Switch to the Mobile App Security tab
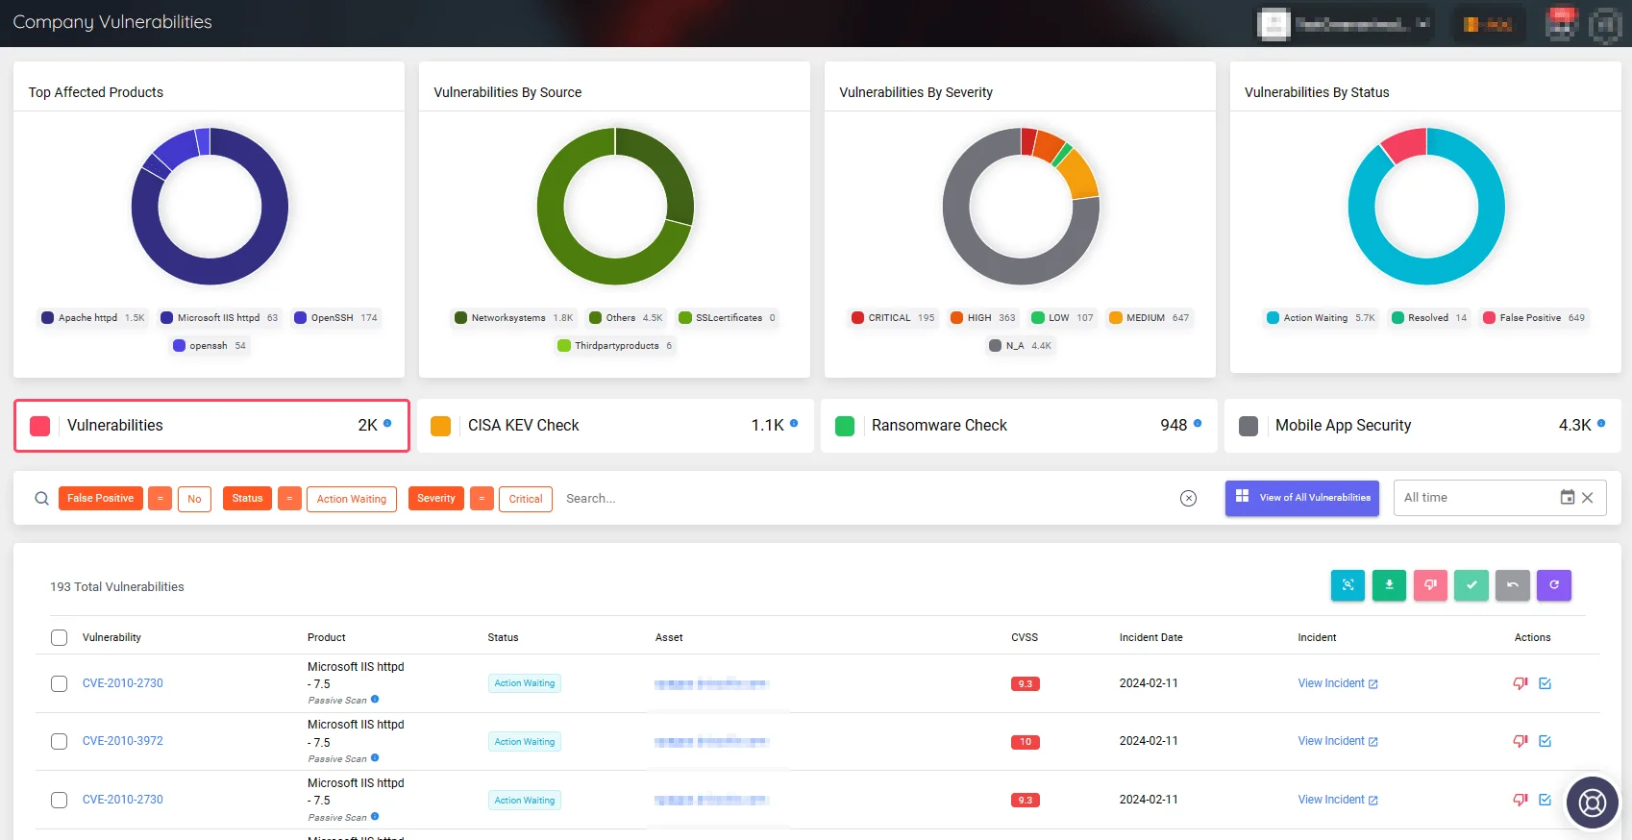This screenshot has height=840, width=1632. pyautogui.click(x=1422, y=426)
